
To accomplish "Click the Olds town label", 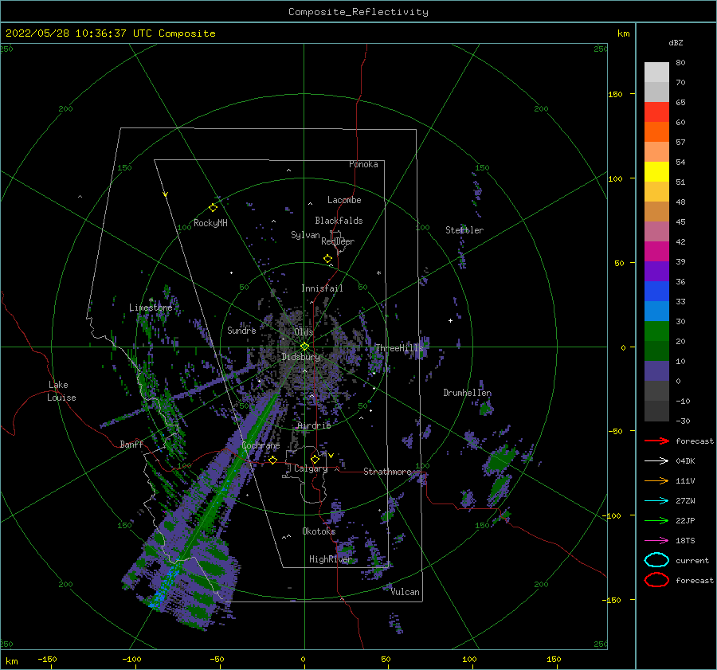I will [304, 332].
